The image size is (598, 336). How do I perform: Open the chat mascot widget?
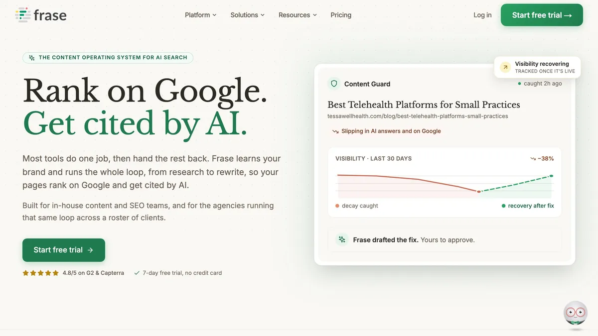tap(576, 314)
